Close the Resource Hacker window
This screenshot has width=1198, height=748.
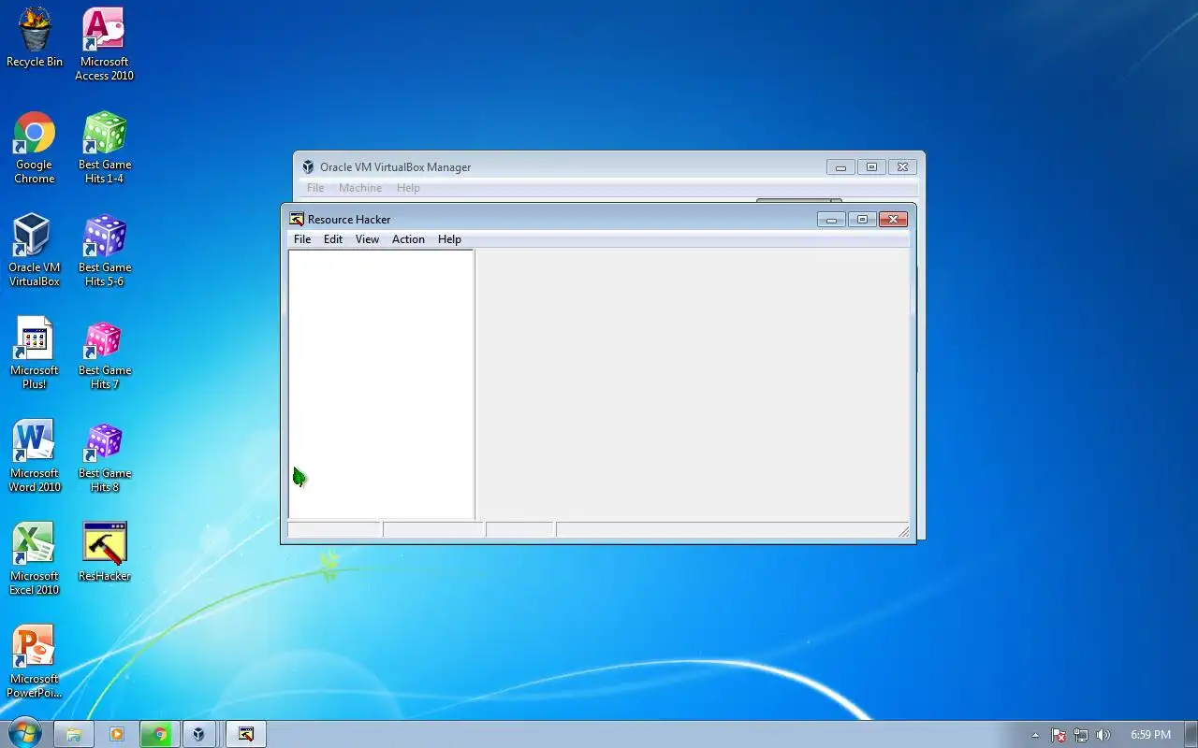[893, 220]
